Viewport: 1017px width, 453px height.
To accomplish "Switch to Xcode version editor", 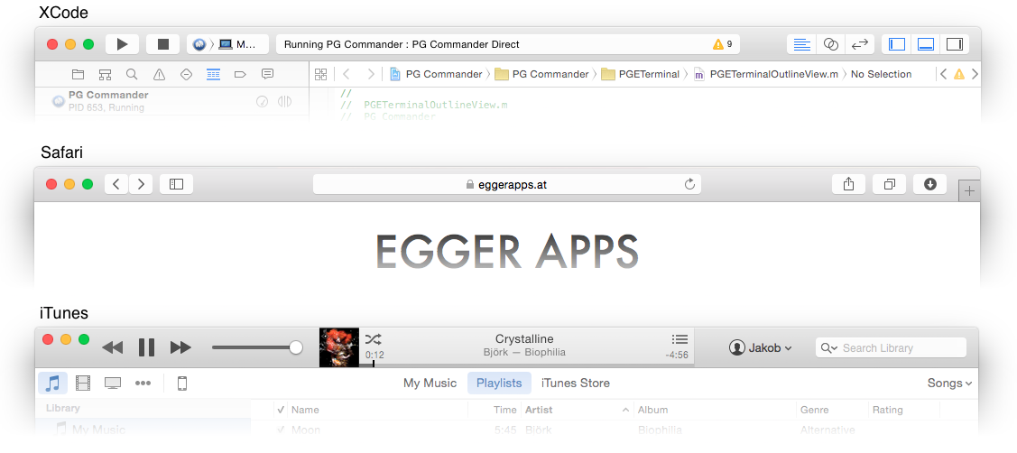I will [x=860, y=44].
